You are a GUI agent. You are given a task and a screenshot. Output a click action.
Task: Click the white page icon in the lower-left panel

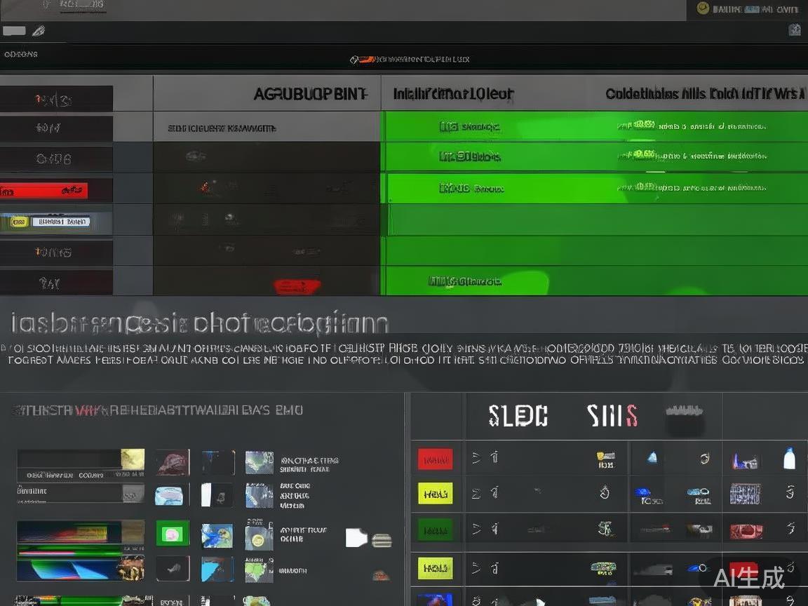(x=356, y=538)
